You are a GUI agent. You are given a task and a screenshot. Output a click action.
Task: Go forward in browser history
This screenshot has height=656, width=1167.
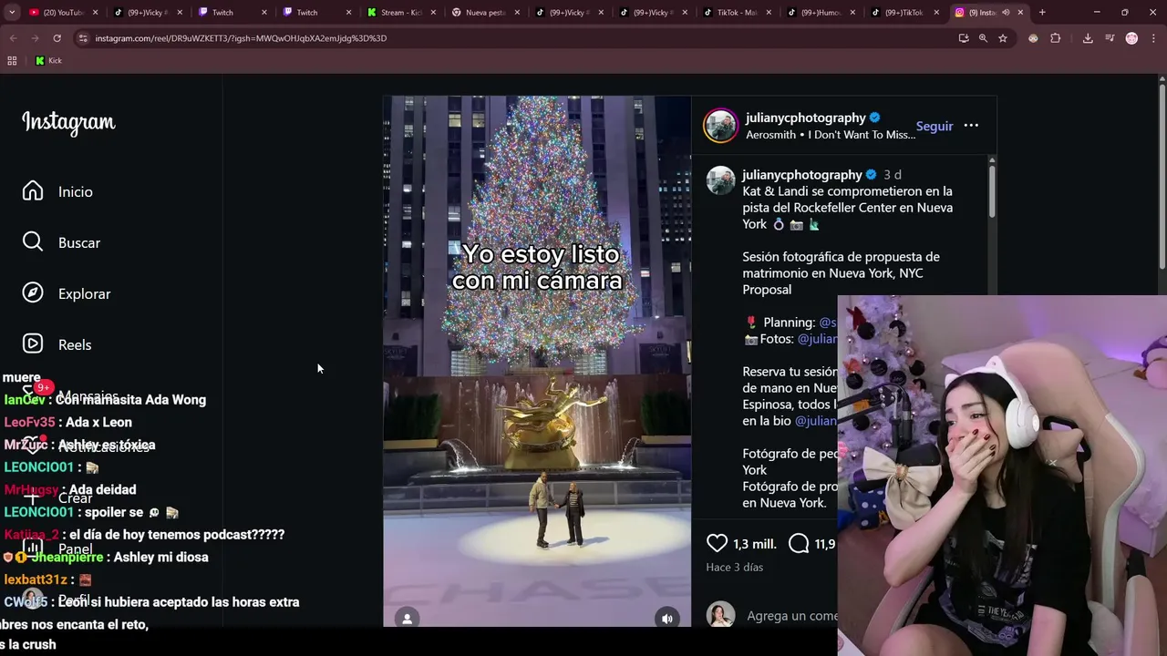click(35, 38)
